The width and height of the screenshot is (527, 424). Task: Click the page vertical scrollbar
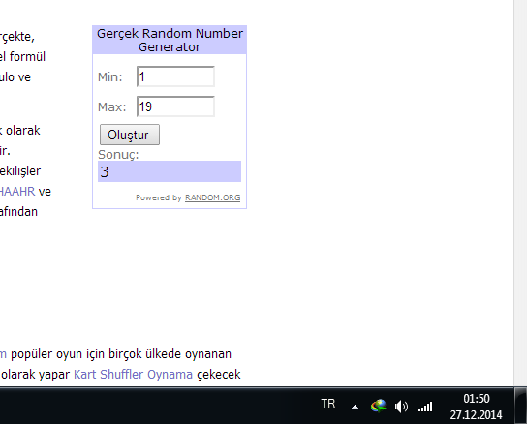pyautogui.click(x=520, y=194)
